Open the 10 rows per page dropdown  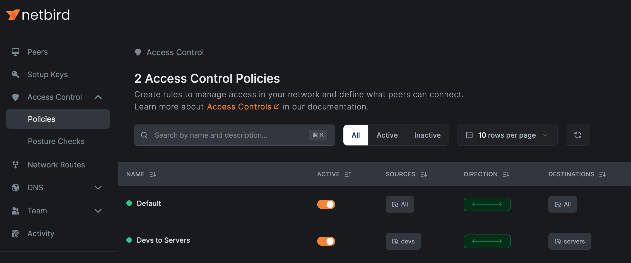click(507, 135)
